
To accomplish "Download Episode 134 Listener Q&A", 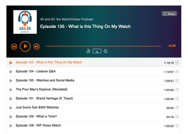I will click(x=177, y=72).
